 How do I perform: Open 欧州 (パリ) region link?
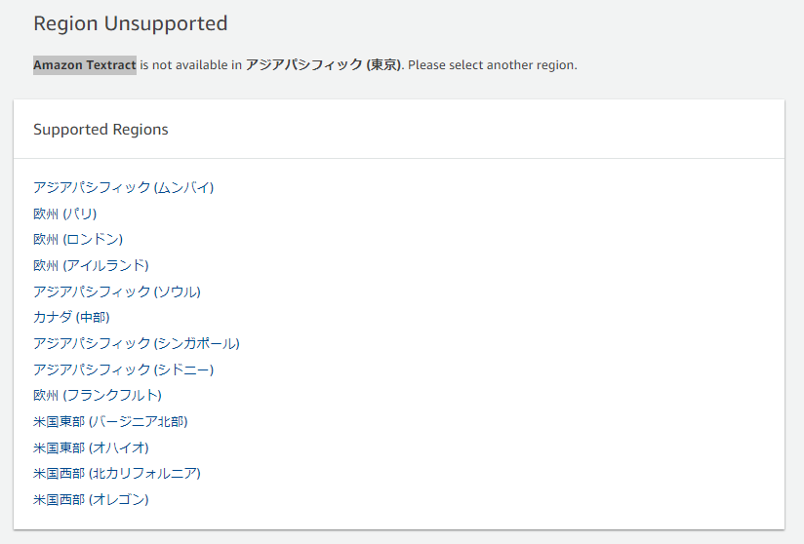click(x=65, y=214)
